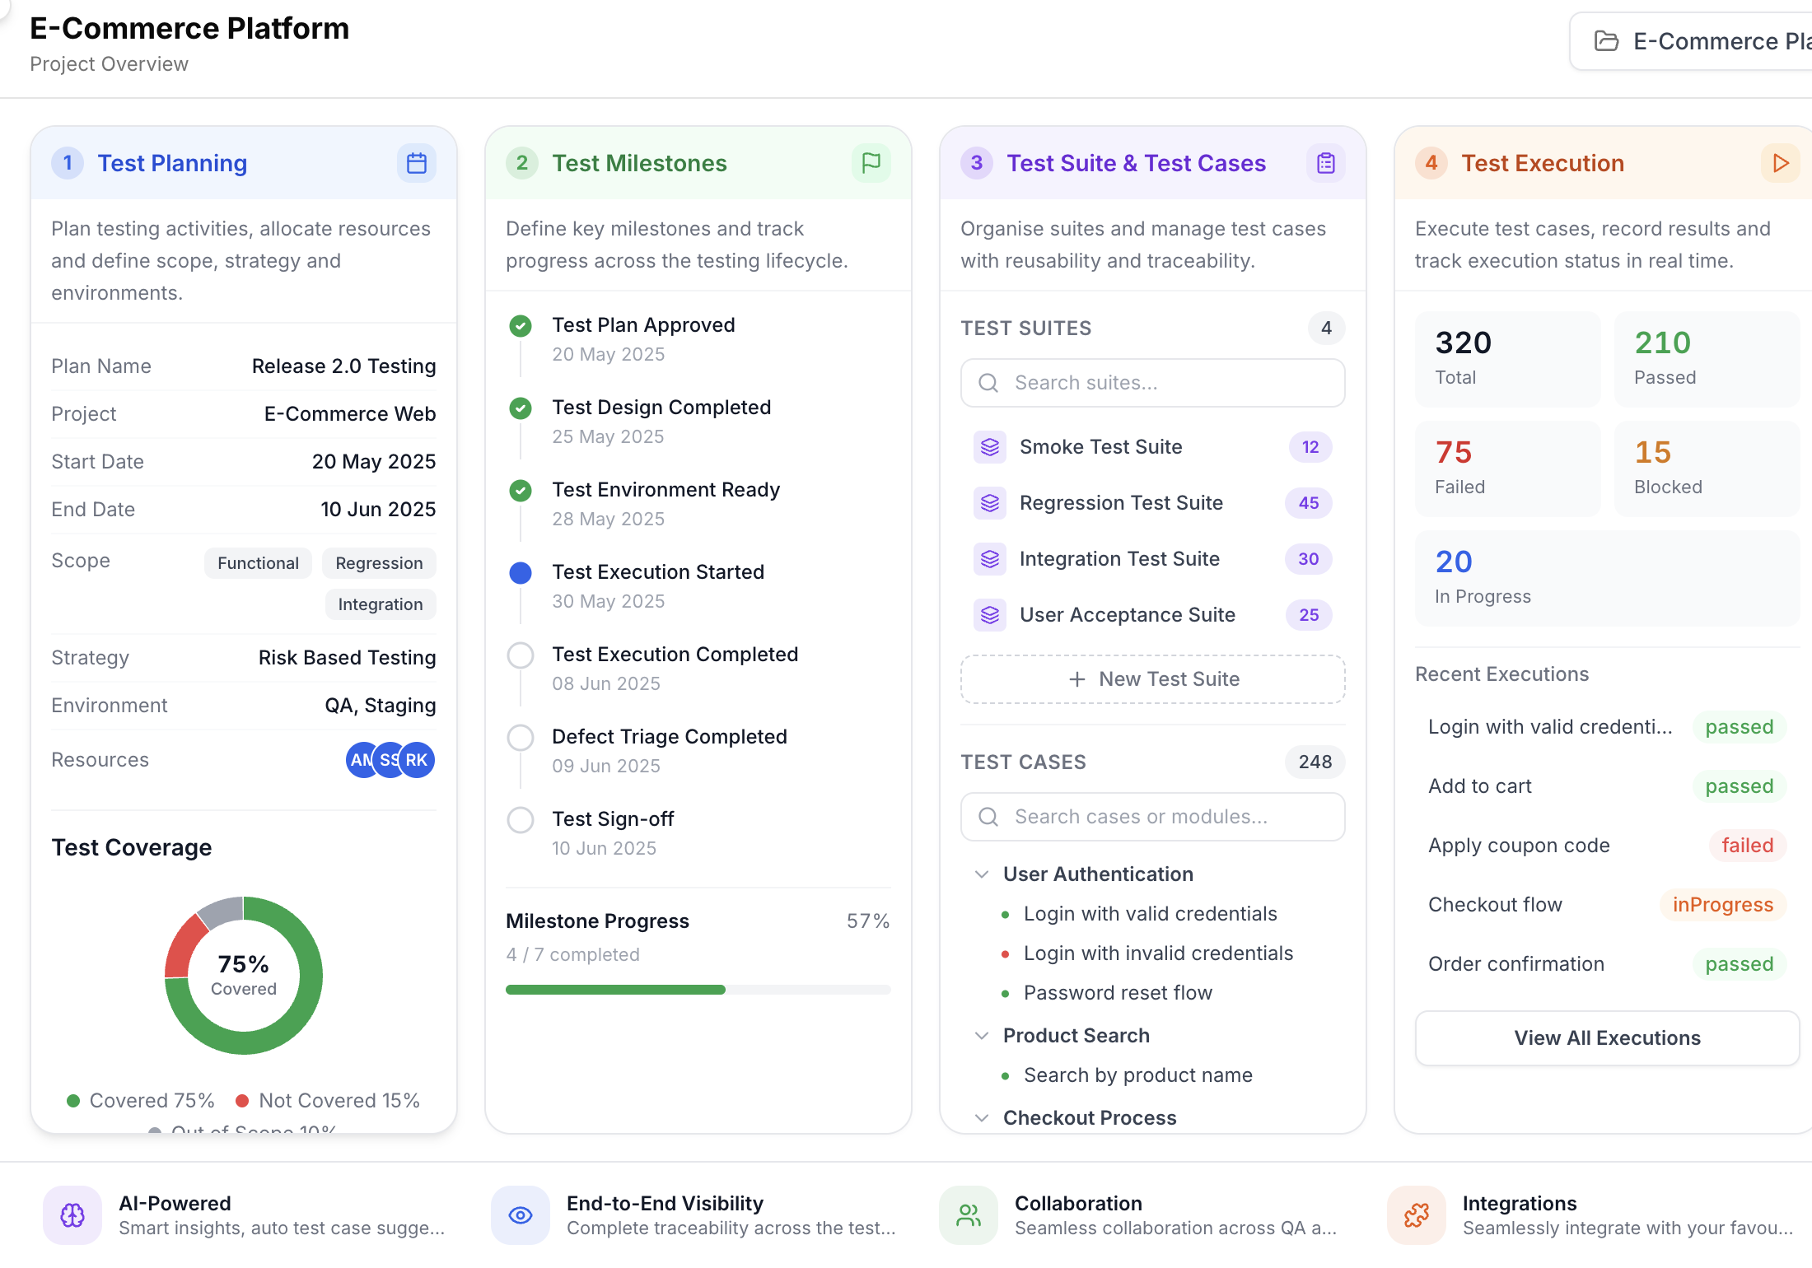
Task: Click the New Test Suite button
Action: click(x=1153, y=679)
